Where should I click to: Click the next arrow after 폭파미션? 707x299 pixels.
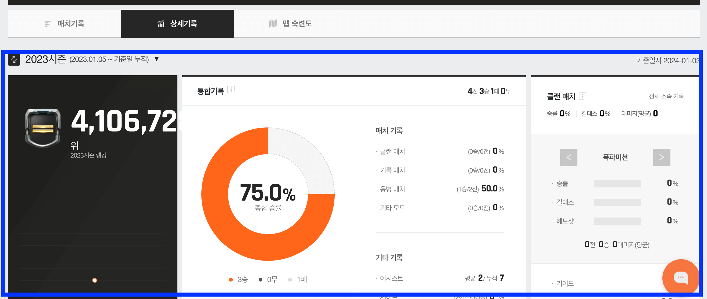click(662, 157)
